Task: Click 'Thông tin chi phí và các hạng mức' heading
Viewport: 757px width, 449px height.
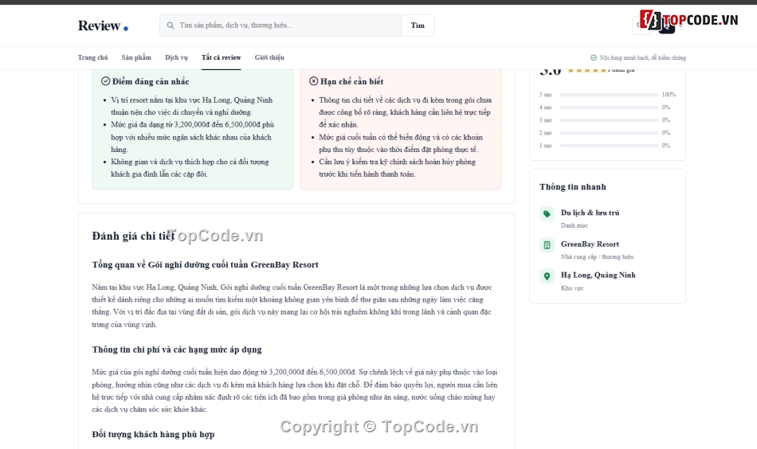Action: [x=177, y=349]
